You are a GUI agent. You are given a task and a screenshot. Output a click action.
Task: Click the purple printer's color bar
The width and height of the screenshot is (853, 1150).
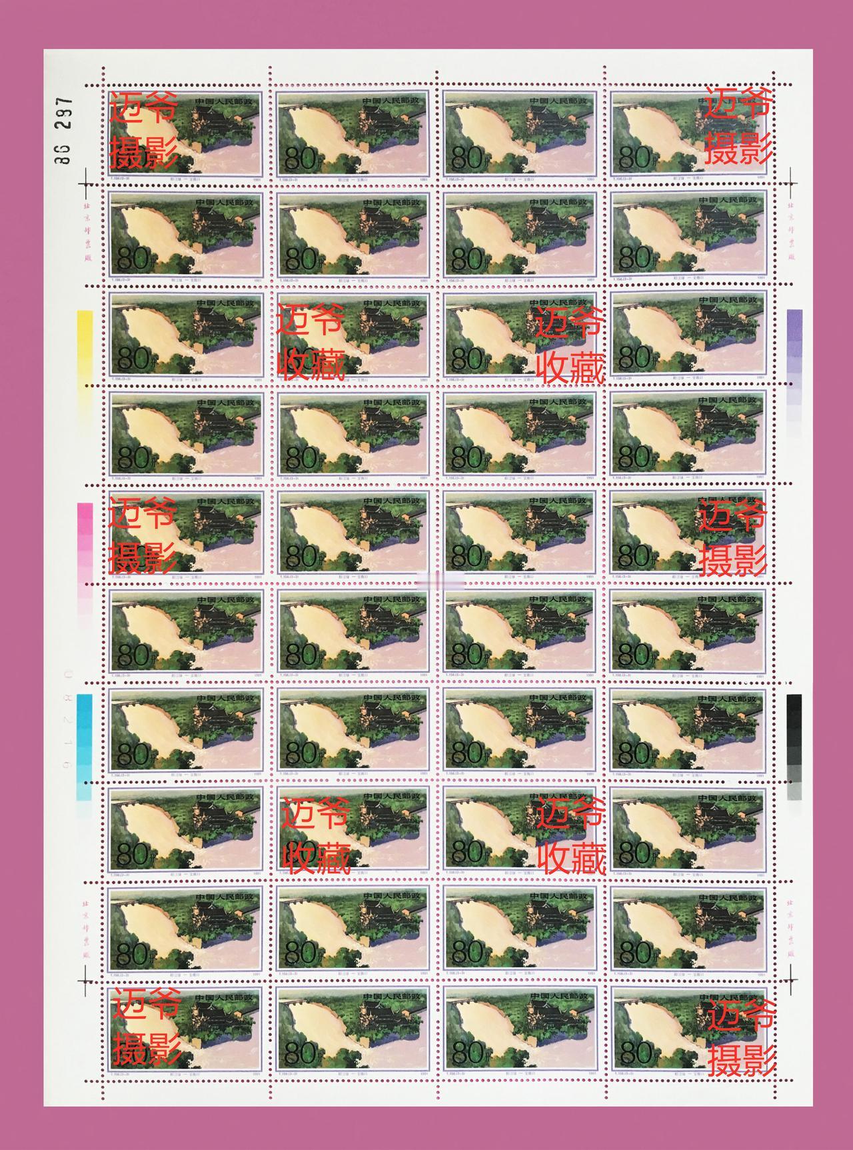(794, 373)
